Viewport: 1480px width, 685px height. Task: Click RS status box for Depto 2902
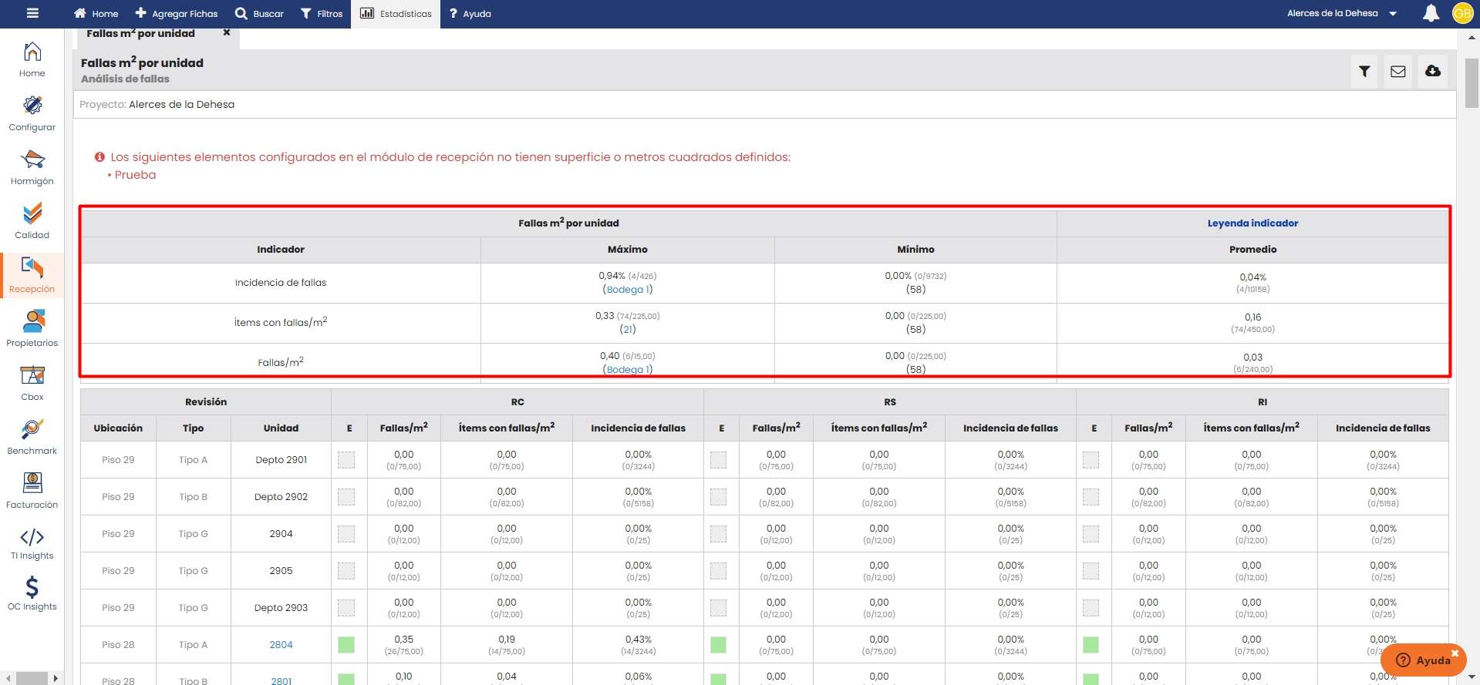coord(719,497)
